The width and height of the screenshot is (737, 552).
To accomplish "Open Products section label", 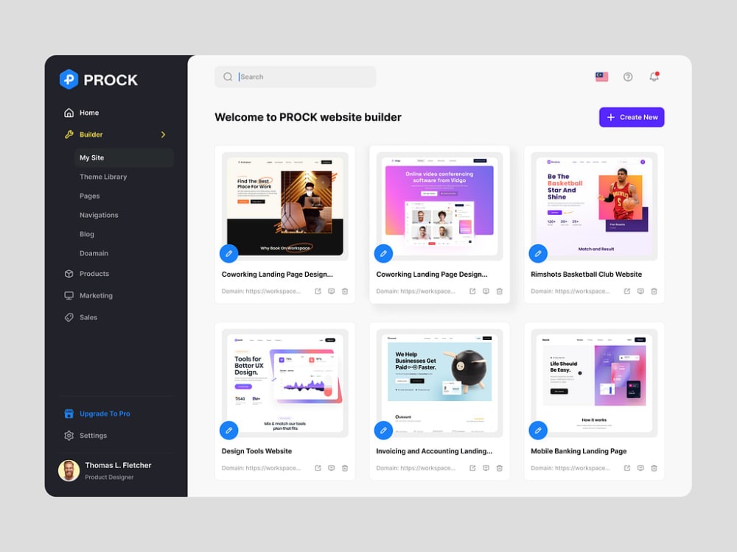I will coord(94,274).
